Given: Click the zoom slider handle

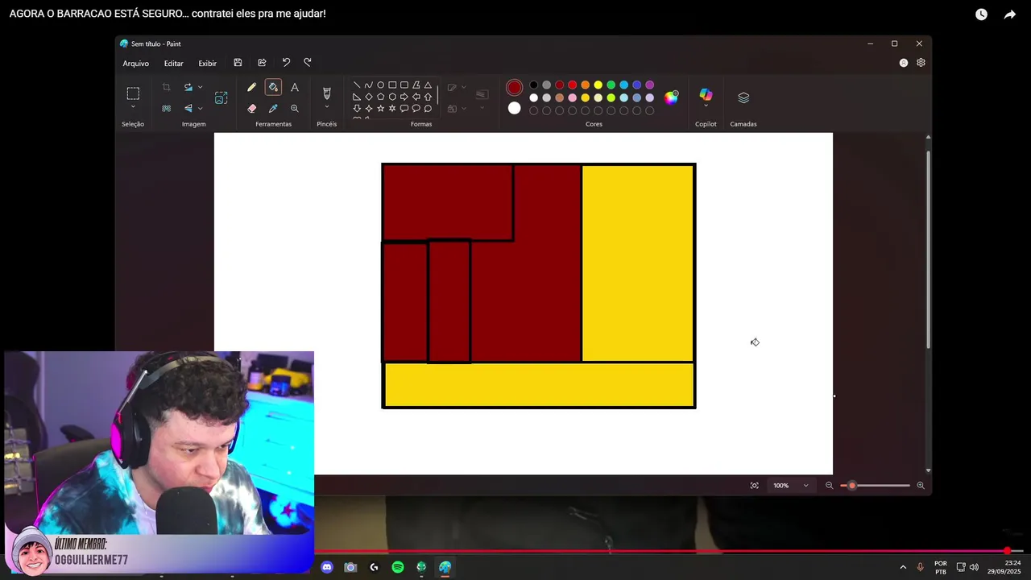Looking at the screenshot, I should (851, 486).
